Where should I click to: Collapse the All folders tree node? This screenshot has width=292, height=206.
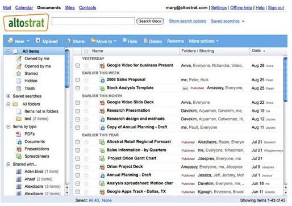(9, 104)
